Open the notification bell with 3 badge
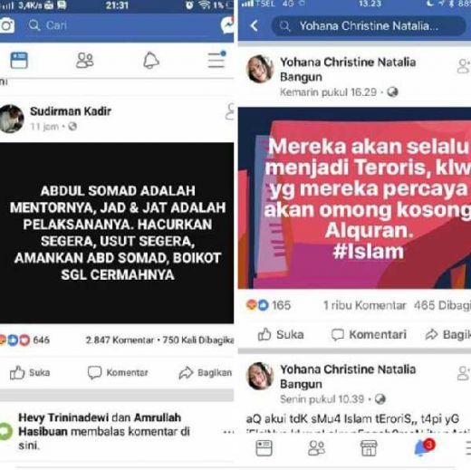The width and height of the screenshot is (471, 470). [x=424, y=447]
